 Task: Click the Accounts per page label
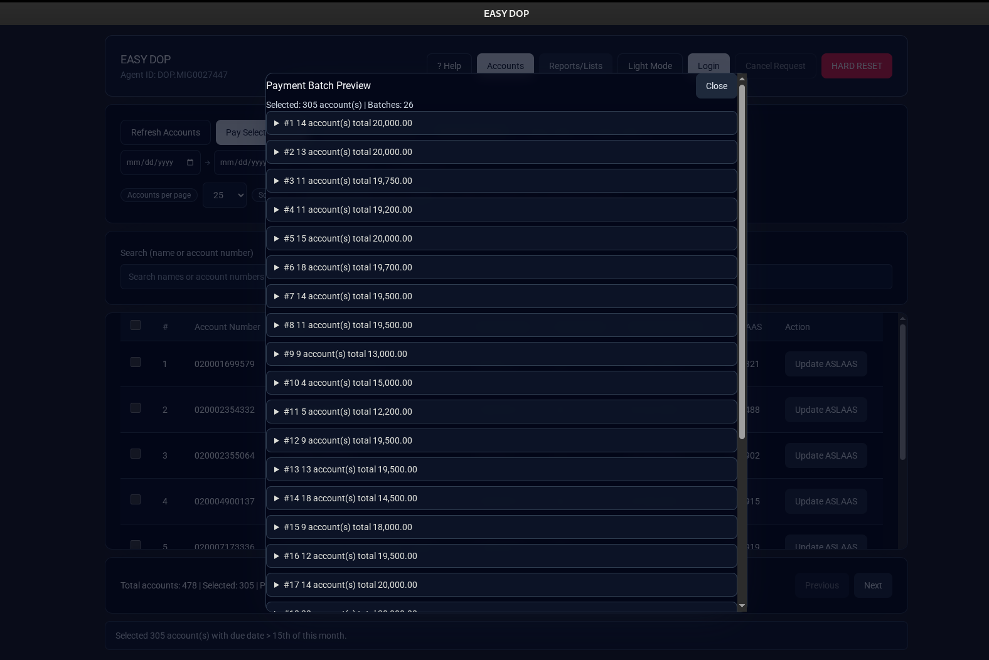click(159, 195)
